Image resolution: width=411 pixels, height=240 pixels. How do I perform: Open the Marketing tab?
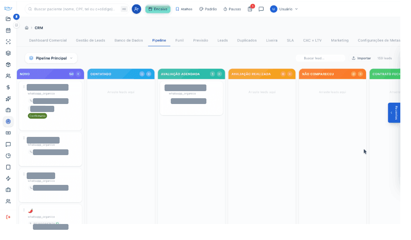coord(340,40)
